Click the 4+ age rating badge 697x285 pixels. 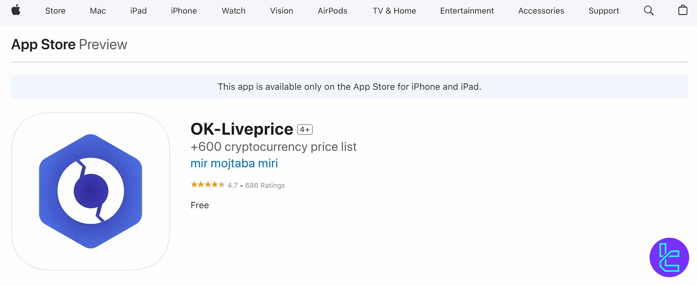[305, 130]
